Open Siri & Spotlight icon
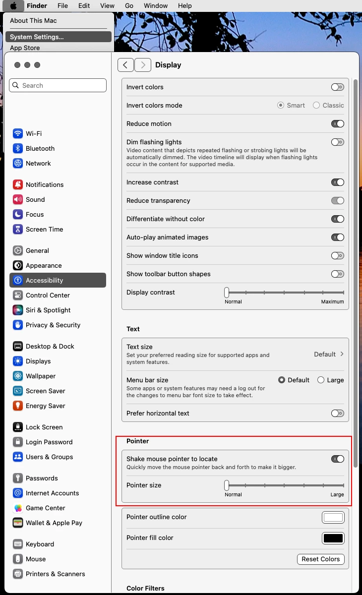This screenshot has width=362, height=595. (18, 310)
